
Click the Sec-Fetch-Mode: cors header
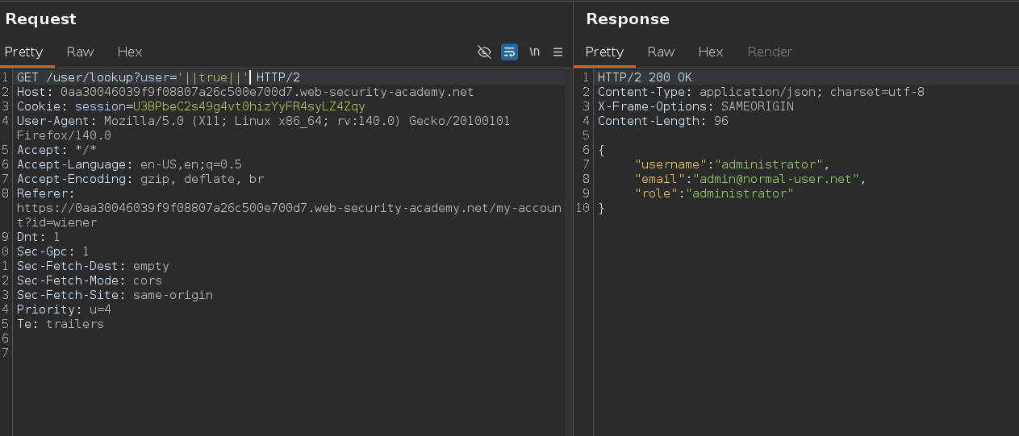click(90, 280)
